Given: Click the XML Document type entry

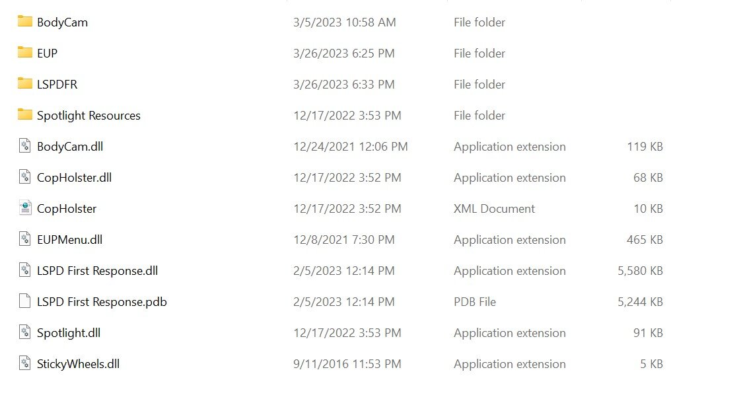Looking at the screenshot, I should (494, 209).
